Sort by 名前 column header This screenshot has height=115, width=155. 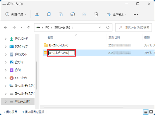[x=50, y=38]
